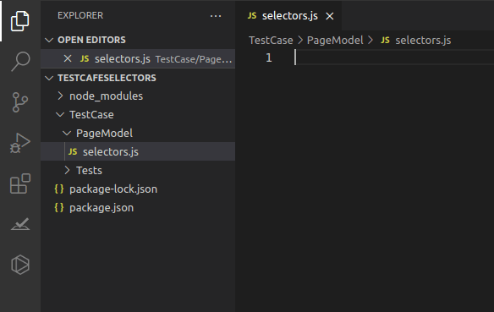Close the selectors.js editor tab
This screenshot has width=494, height=312.
330,16
